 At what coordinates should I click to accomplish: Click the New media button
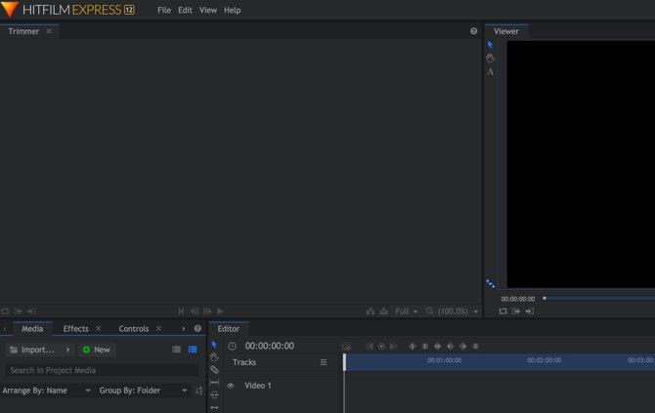click(97, 350)
